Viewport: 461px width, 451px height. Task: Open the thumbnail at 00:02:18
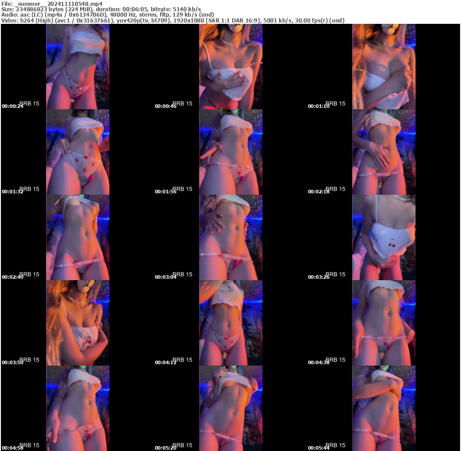(x=384, y=152)
